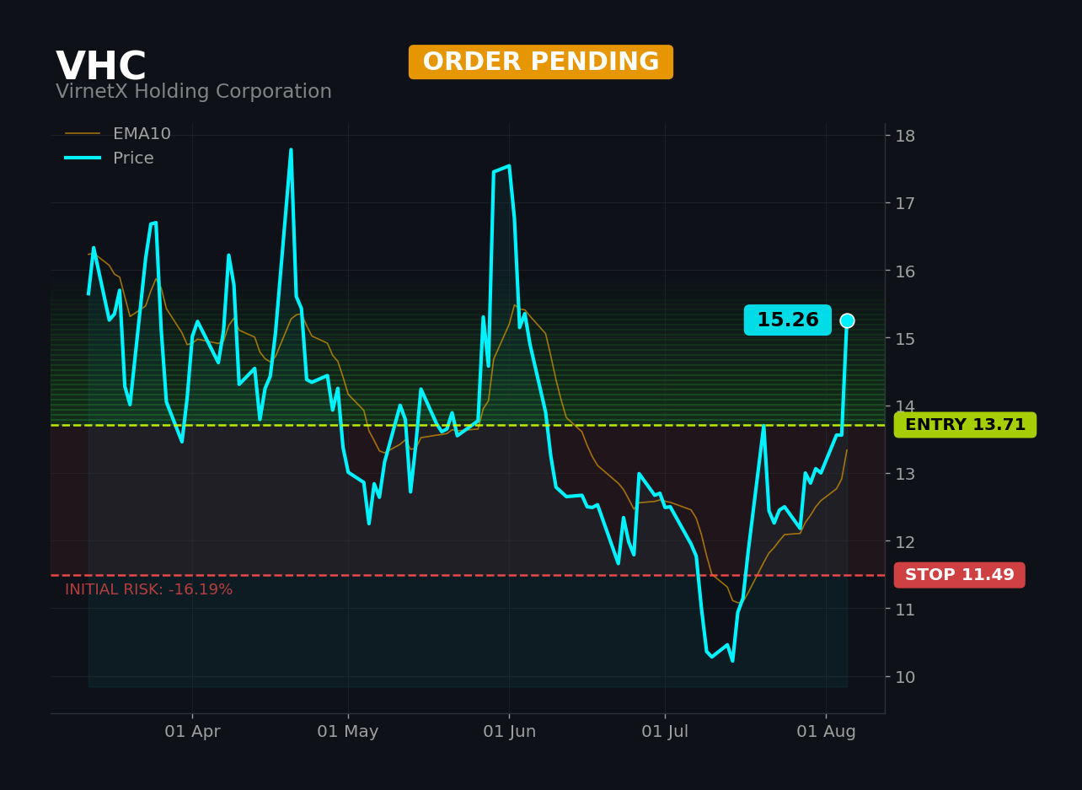Click the 15 price axis label

905,338
